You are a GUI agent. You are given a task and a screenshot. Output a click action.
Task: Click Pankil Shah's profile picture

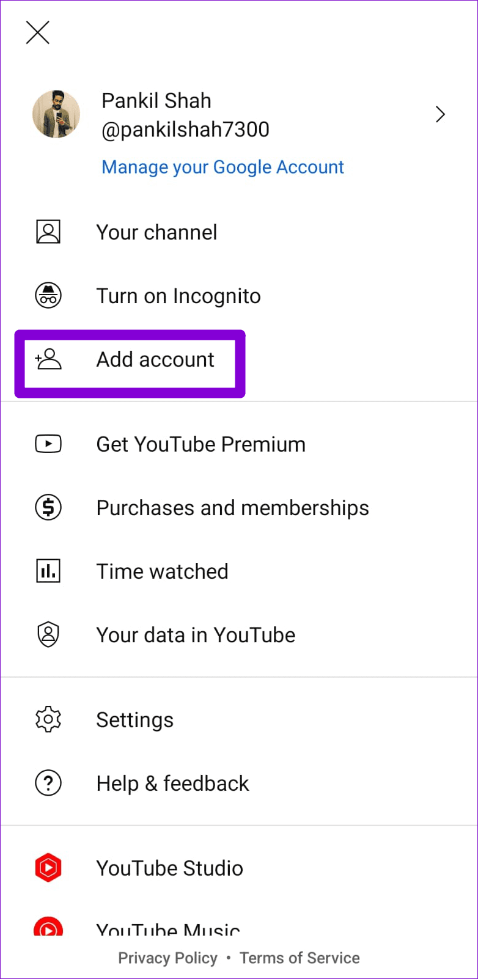[56, 114]
